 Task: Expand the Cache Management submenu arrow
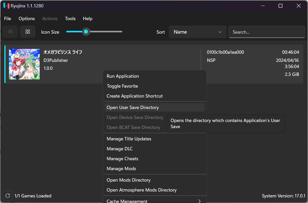(199, 201)
